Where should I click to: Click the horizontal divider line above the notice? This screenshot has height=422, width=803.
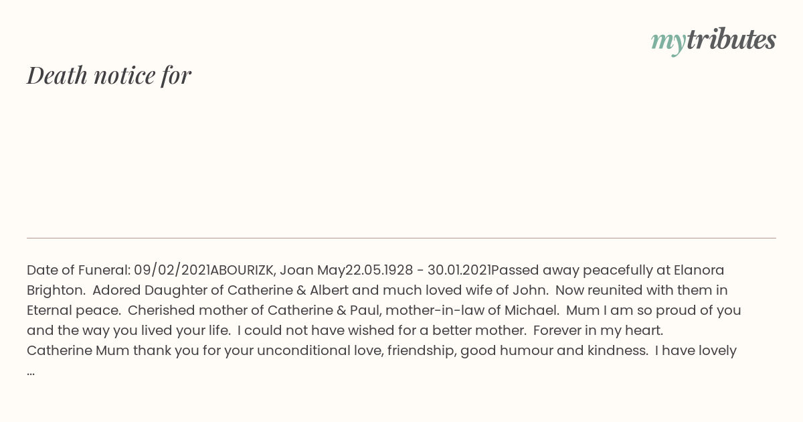click(x=401, y=238)
